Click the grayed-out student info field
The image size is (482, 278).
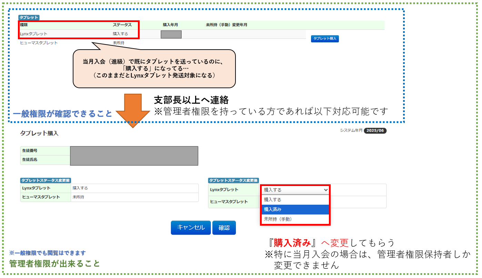pyautogui.click(x=134, y=156)
